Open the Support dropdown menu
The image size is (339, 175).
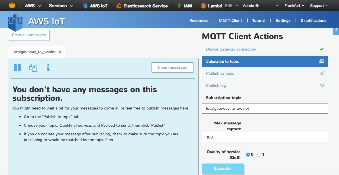point(319,6)
